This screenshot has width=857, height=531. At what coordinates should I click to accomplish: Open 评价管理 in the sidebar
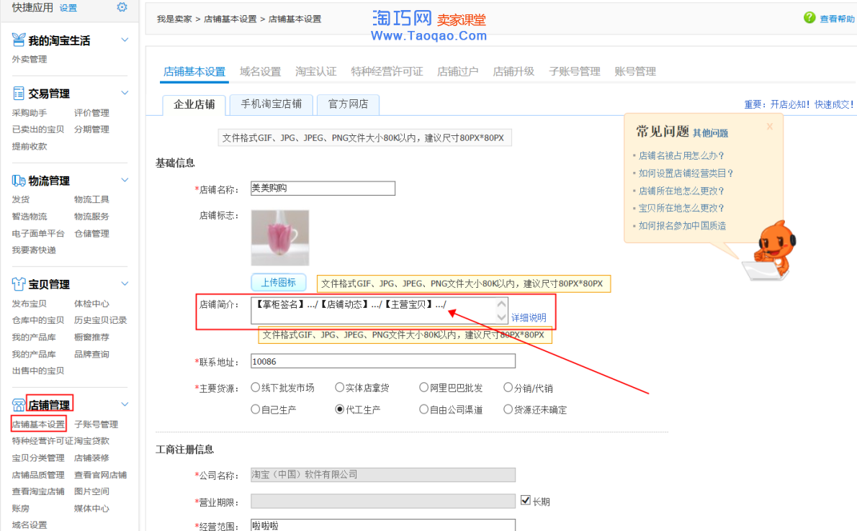(x=92, y=113)
